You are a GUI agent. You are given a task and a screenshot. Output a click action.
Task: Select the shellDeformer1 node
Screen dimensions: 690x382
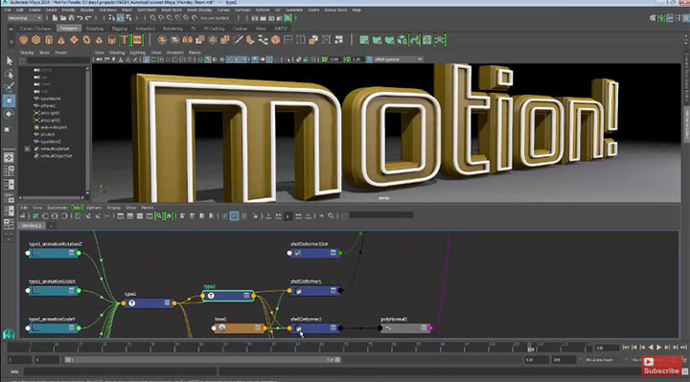click(314, 290)
